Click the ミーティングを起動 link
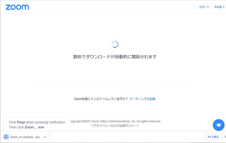The height and width of the screenshot is (143, 226). click(x=142, y=99)
